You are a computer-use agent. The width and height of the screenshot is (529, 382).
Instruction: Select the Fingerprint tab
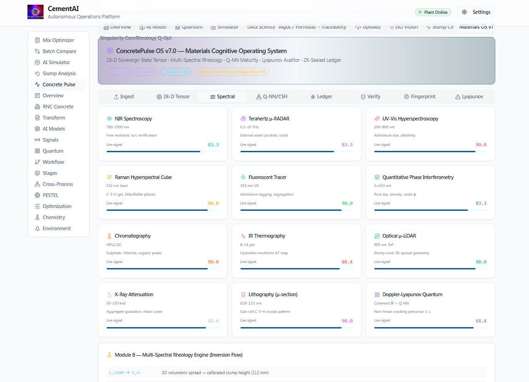tap(420, 97)
